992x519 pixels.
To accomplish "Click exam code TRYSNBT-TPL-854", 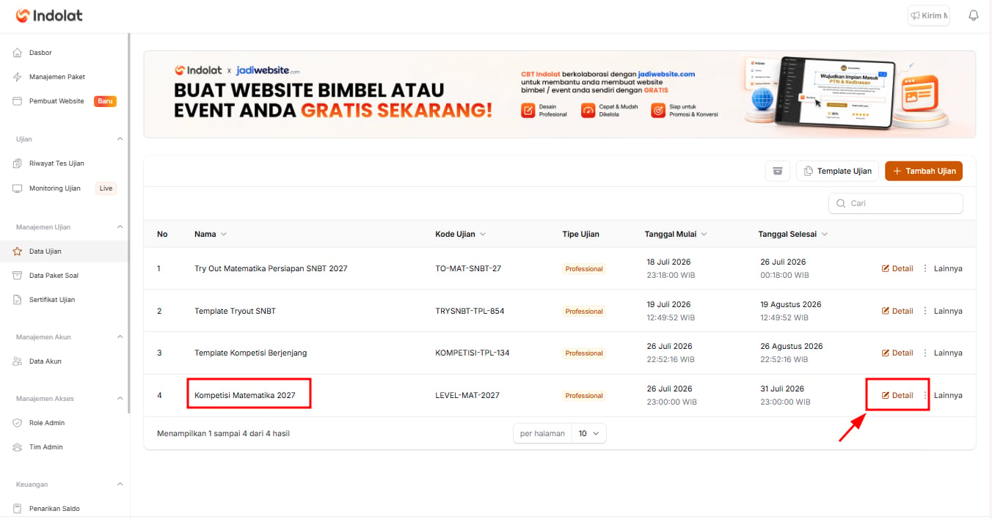I will click(x=470, y=311).
